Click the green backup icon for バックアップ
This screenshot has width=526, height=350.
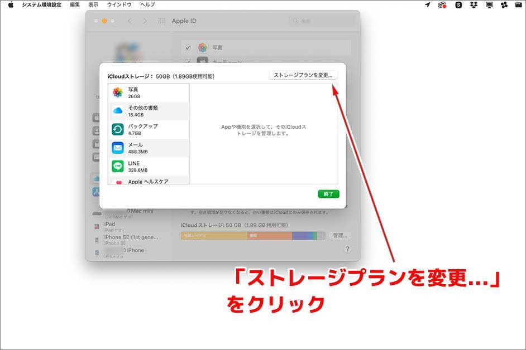[x=118, y=129]
